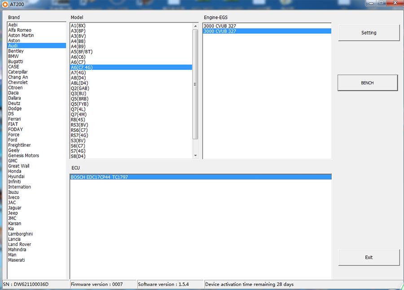This screenshot has width=404, height=290.
Task: Click the scroll-up arrow of the Model list
Action: (x=195, y=25)
